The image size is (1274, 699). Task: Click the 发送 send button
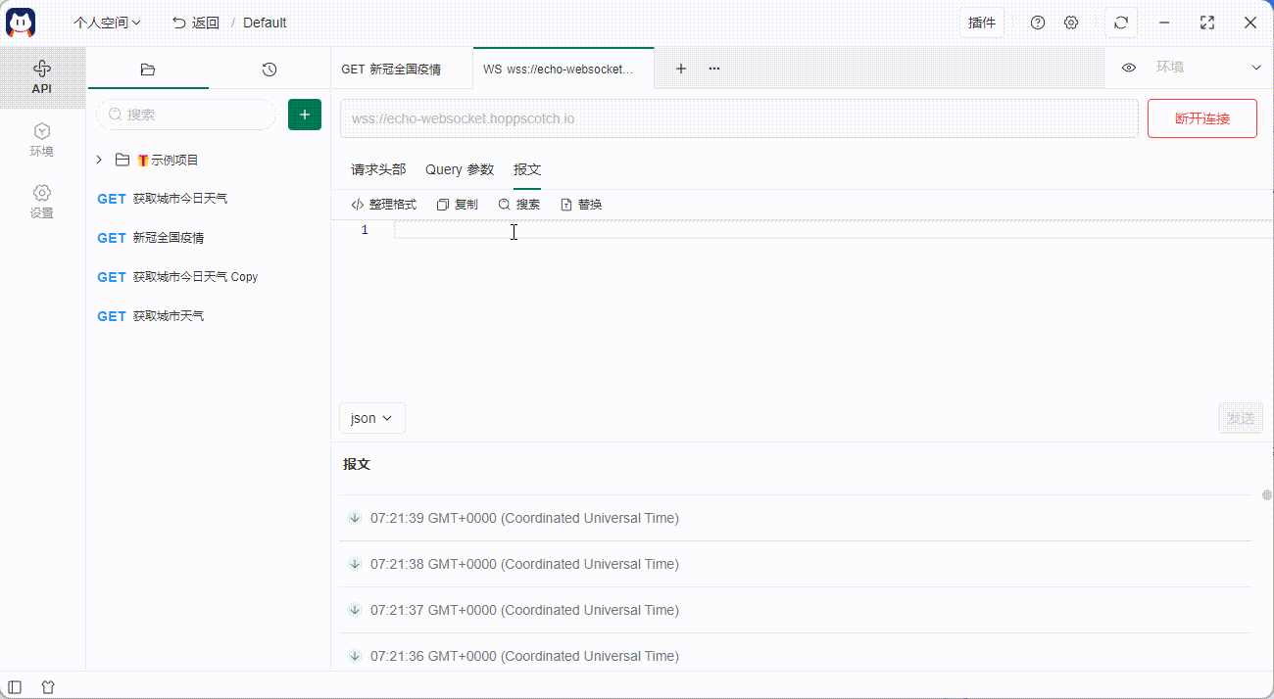1241,418
